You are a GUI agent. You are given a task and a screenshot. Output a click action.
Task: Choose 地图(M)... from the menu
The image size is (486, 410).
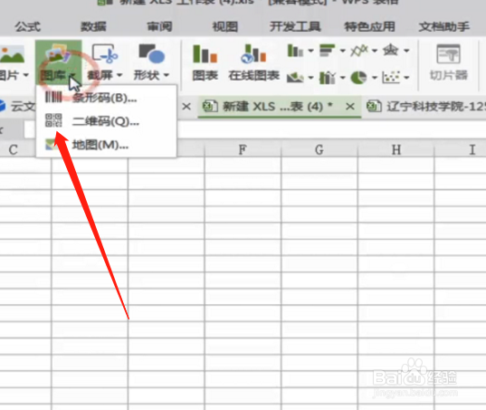(106, 145)
